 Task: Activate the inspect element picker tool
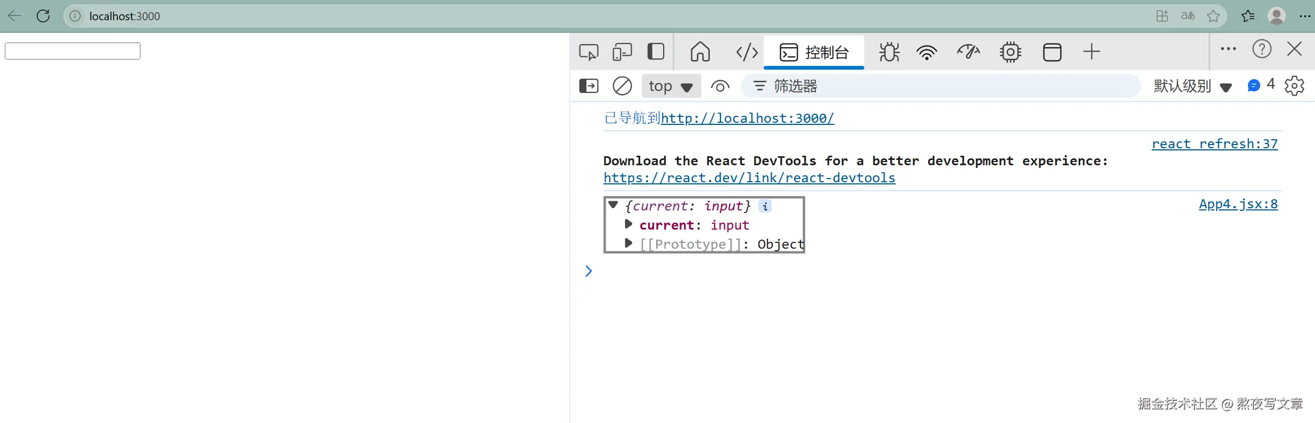click(x=589, y=52)
